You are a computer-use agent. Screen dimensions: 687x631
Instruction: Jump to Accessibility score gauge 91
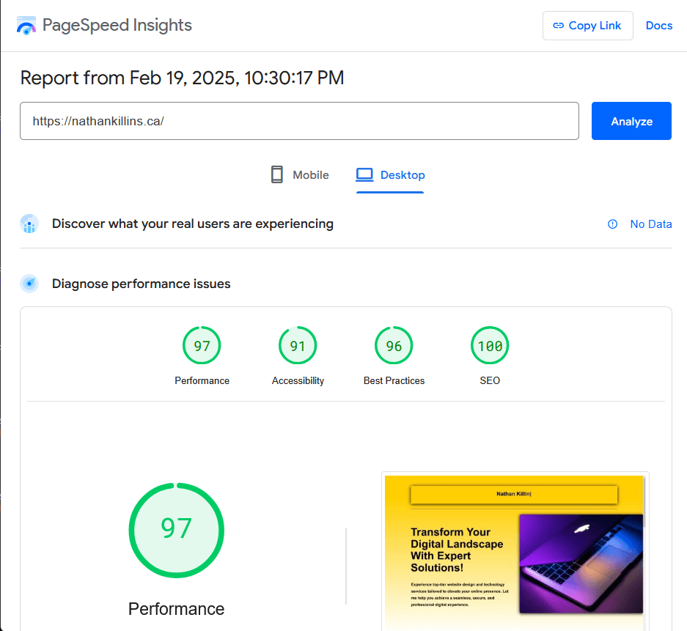pyautogui.click(x=298, y=346)
